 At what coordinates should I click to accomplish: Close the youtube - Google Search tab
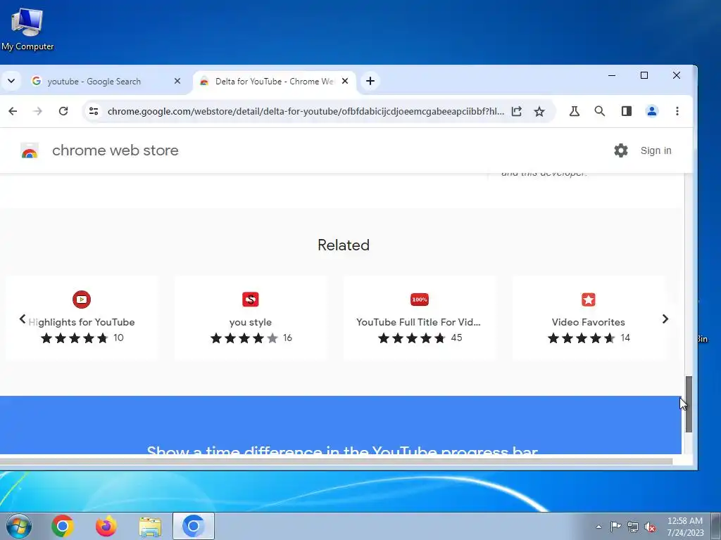click(177, 81)
